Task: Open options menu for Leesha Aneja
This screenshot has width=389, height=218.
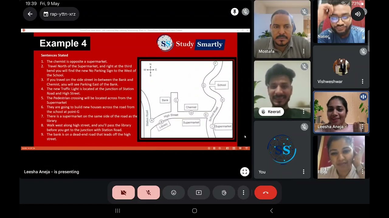Action: (363, 127)
